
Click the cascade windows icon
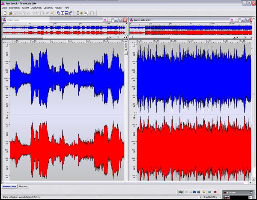(58, 13)
